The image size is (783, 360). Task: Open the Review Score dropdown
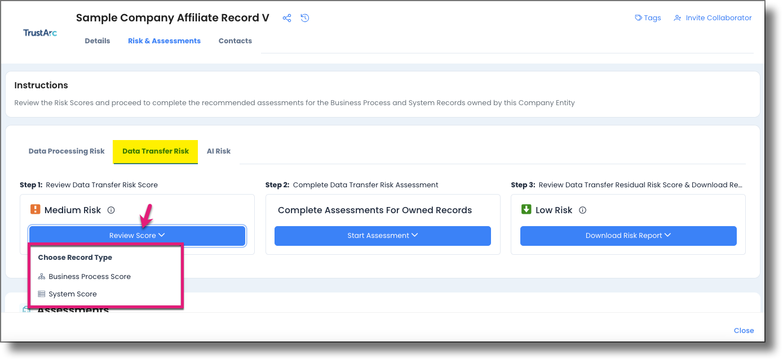[137, 236]
